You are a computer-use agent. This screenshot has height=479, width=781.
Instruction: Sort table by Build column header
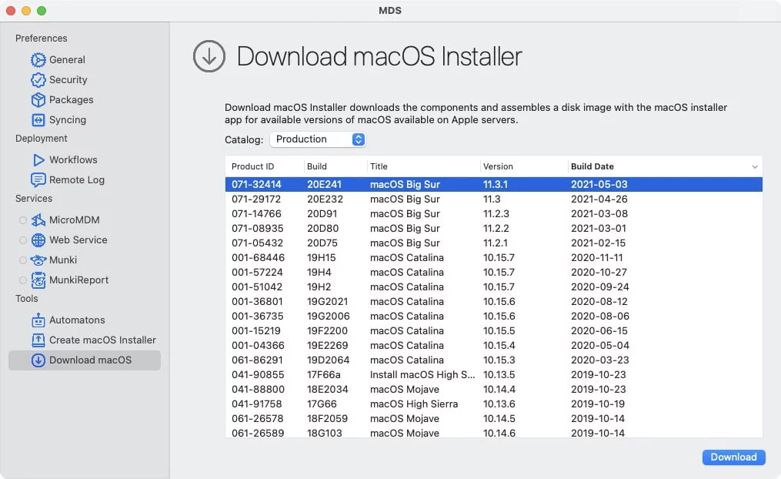click(x=317, y=166)
